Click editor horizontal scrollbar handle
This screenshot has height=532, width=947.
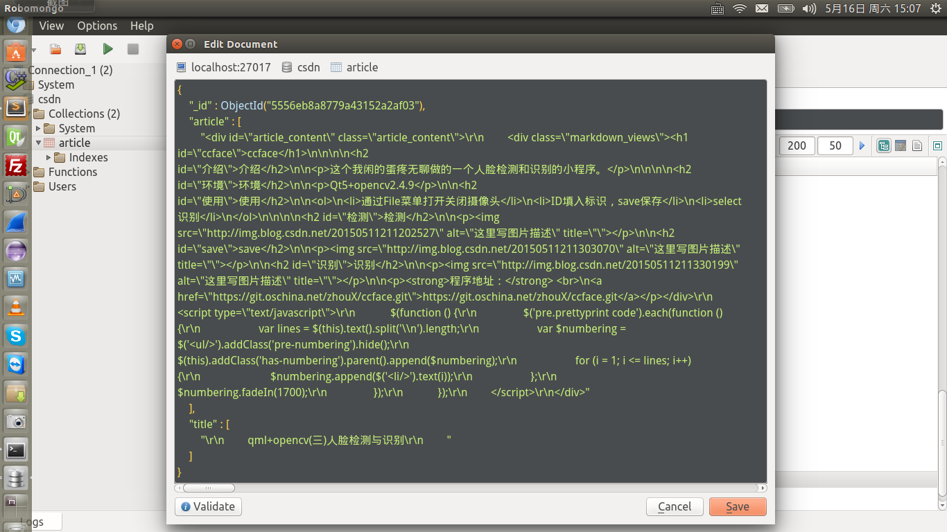coord(209,488)
